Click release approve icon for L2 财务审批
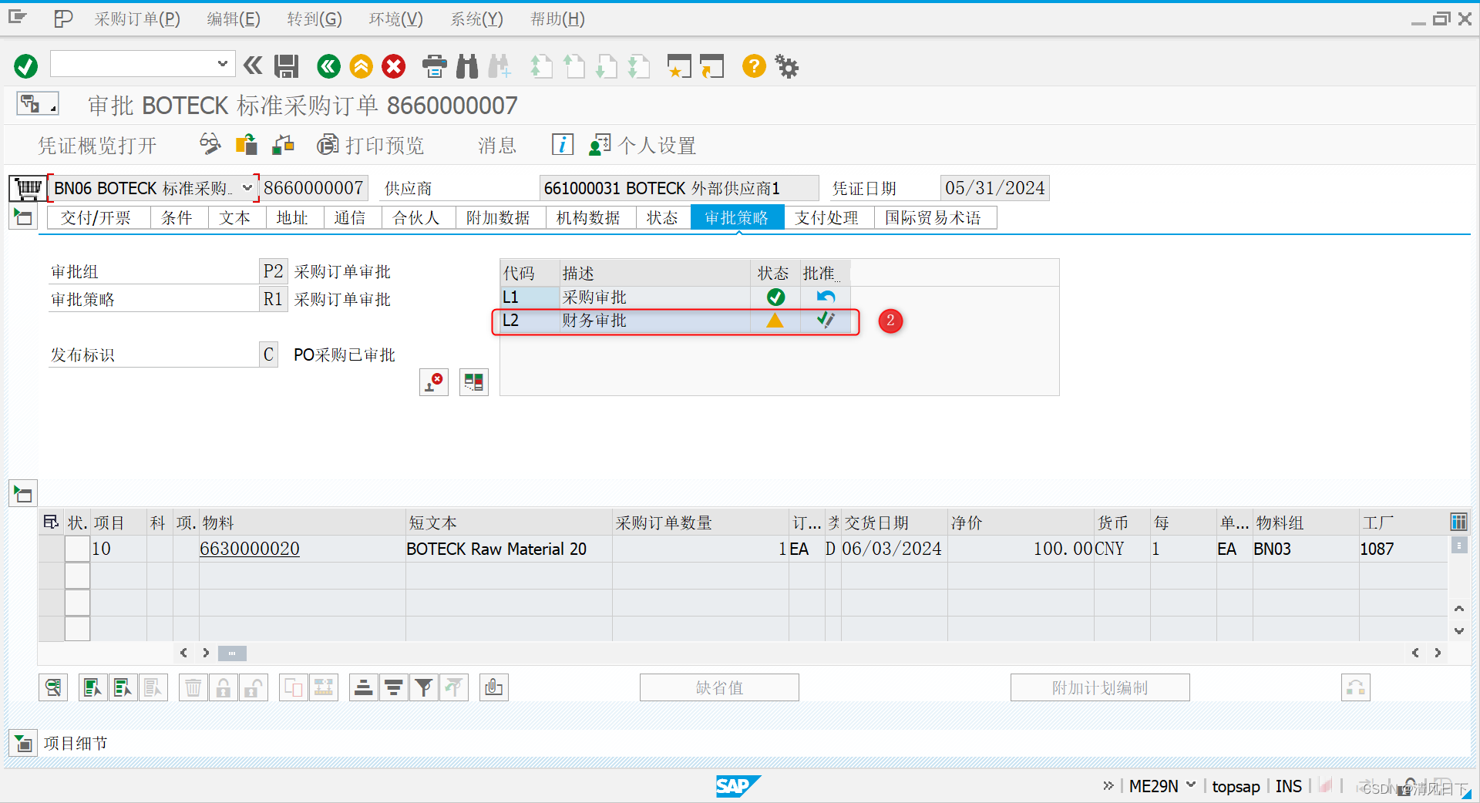The height and width of the screenshot is (803, 1480). coord(826,321)
